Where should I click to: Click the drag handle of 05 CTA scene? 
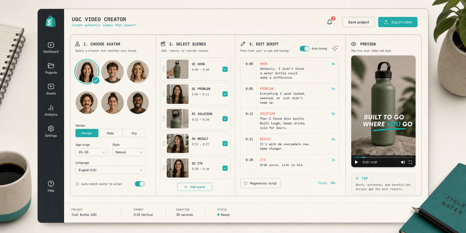(x=164, y=168)
